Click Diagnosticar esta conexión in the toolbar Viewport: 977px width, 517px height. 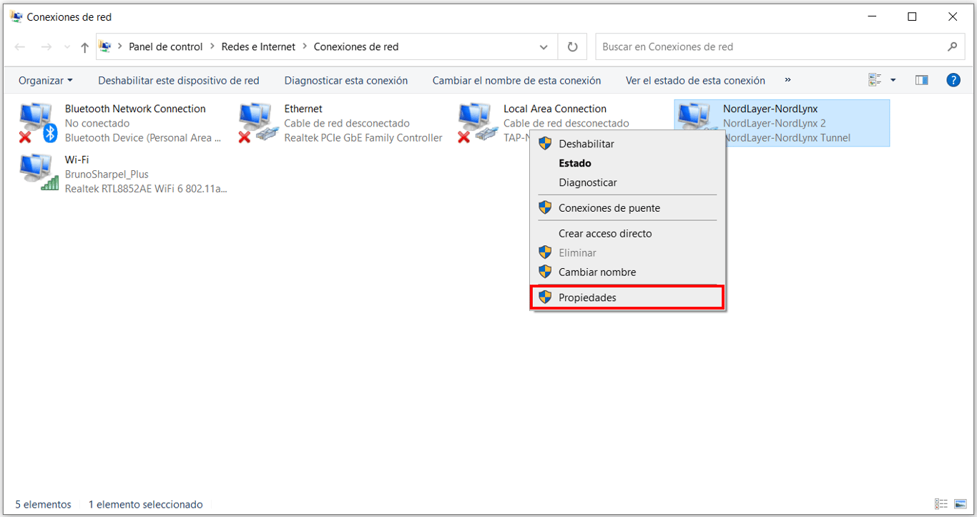tap(346, 80)
